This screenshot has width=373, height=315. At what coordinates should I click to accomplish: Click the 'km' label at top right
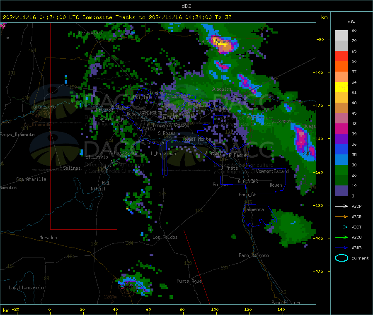(x=324, y=17)
